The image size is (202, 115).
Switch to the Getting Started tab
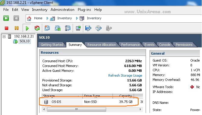[x=52, y=45]
